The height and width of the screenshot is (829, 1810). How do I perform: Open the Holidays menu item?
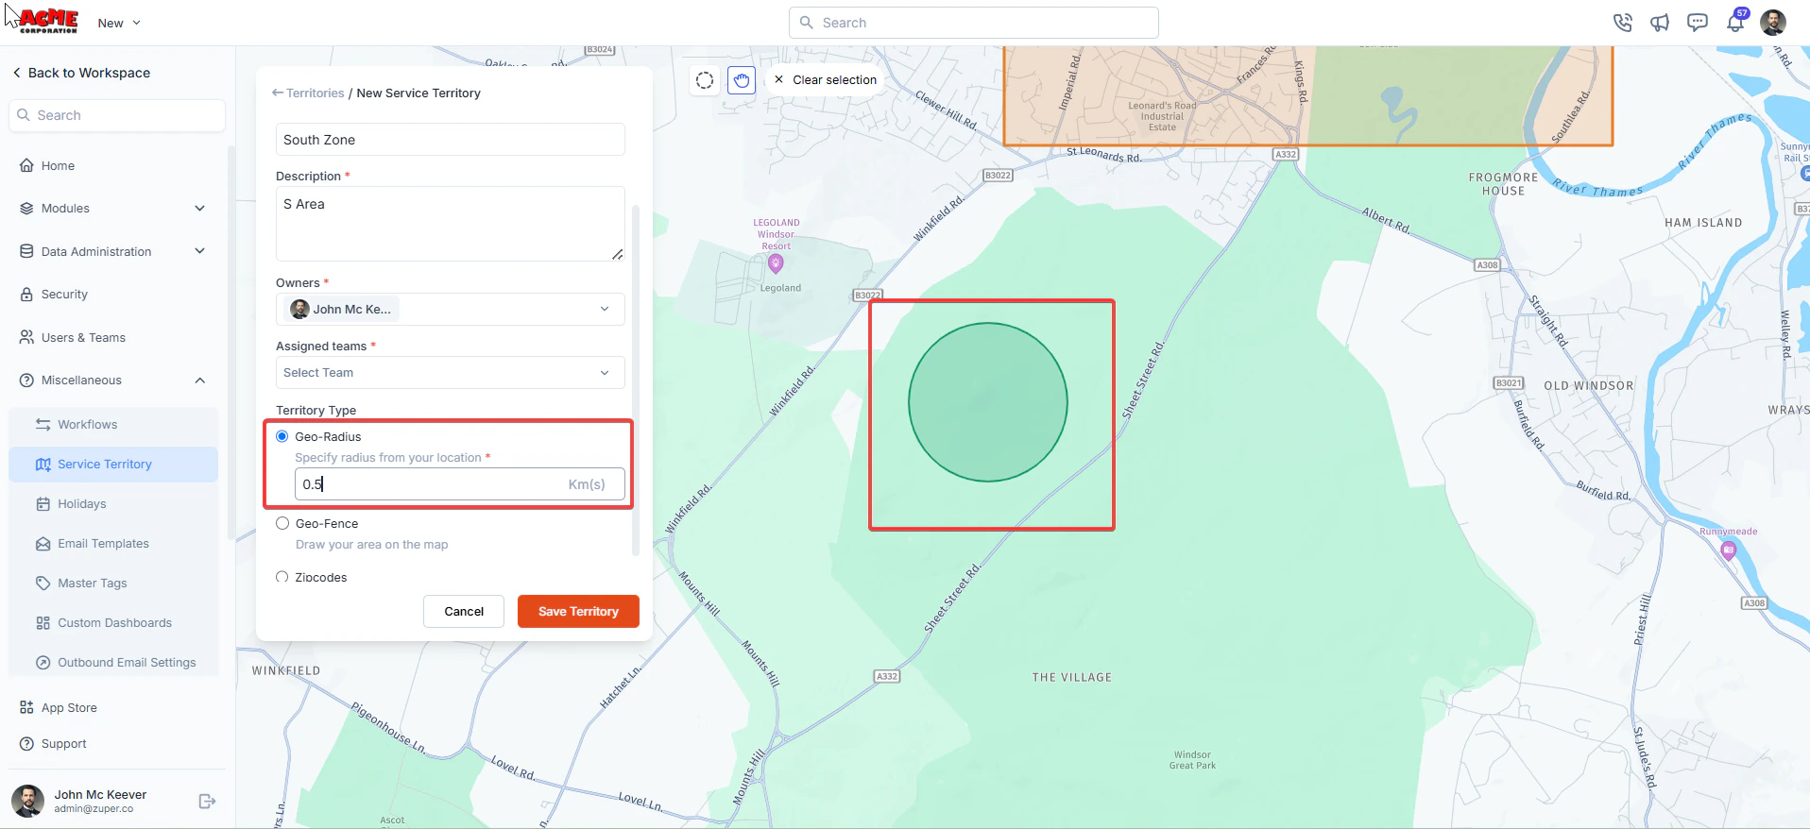(x=113, y=504)
